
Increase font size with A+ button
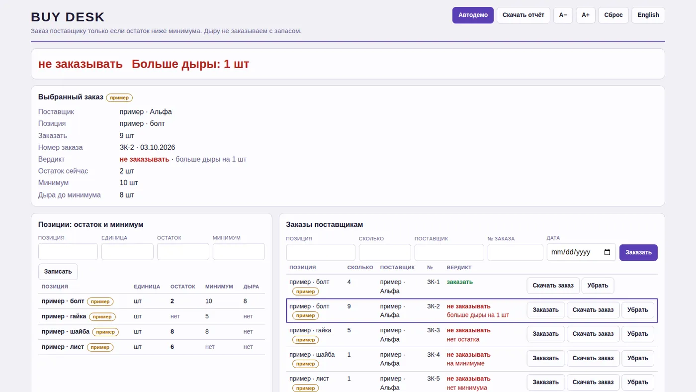tap(586, 15)
